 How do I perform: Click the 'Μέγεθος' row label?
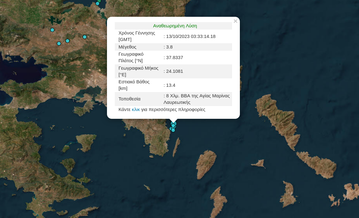(x=127, y=47)
